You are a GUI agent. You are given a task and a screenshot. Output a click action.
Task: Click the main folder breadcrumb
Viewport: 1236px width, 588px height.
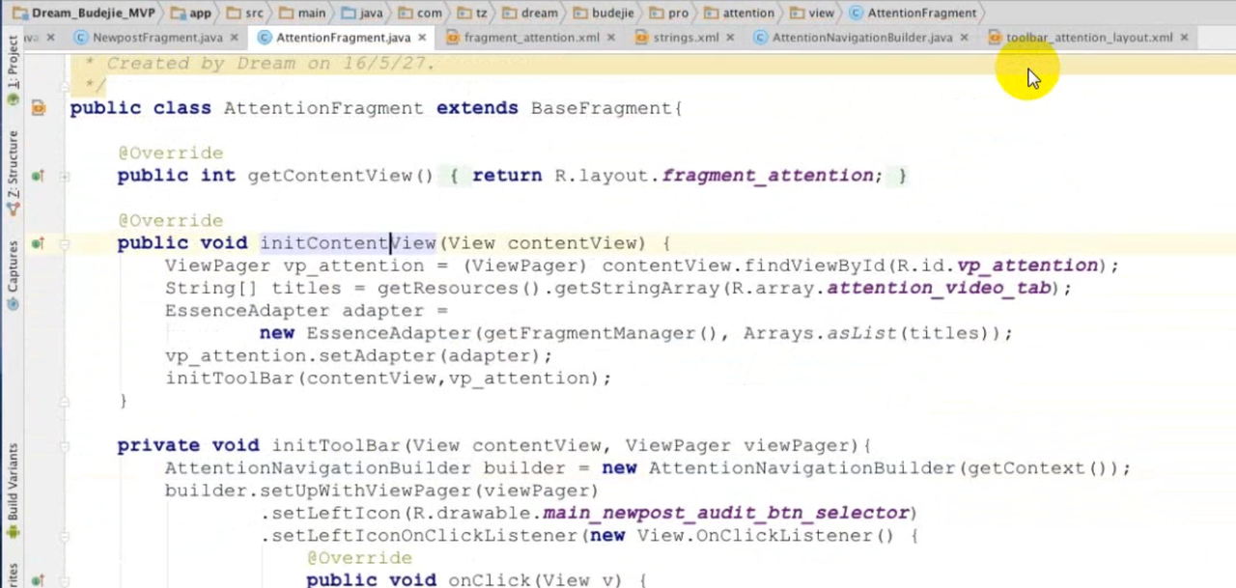[x=302, y=13]
